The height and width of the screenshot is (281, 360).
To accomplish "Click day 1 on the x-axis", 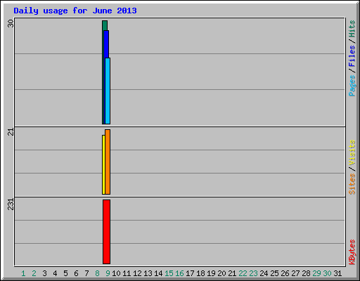I will 23,273.
